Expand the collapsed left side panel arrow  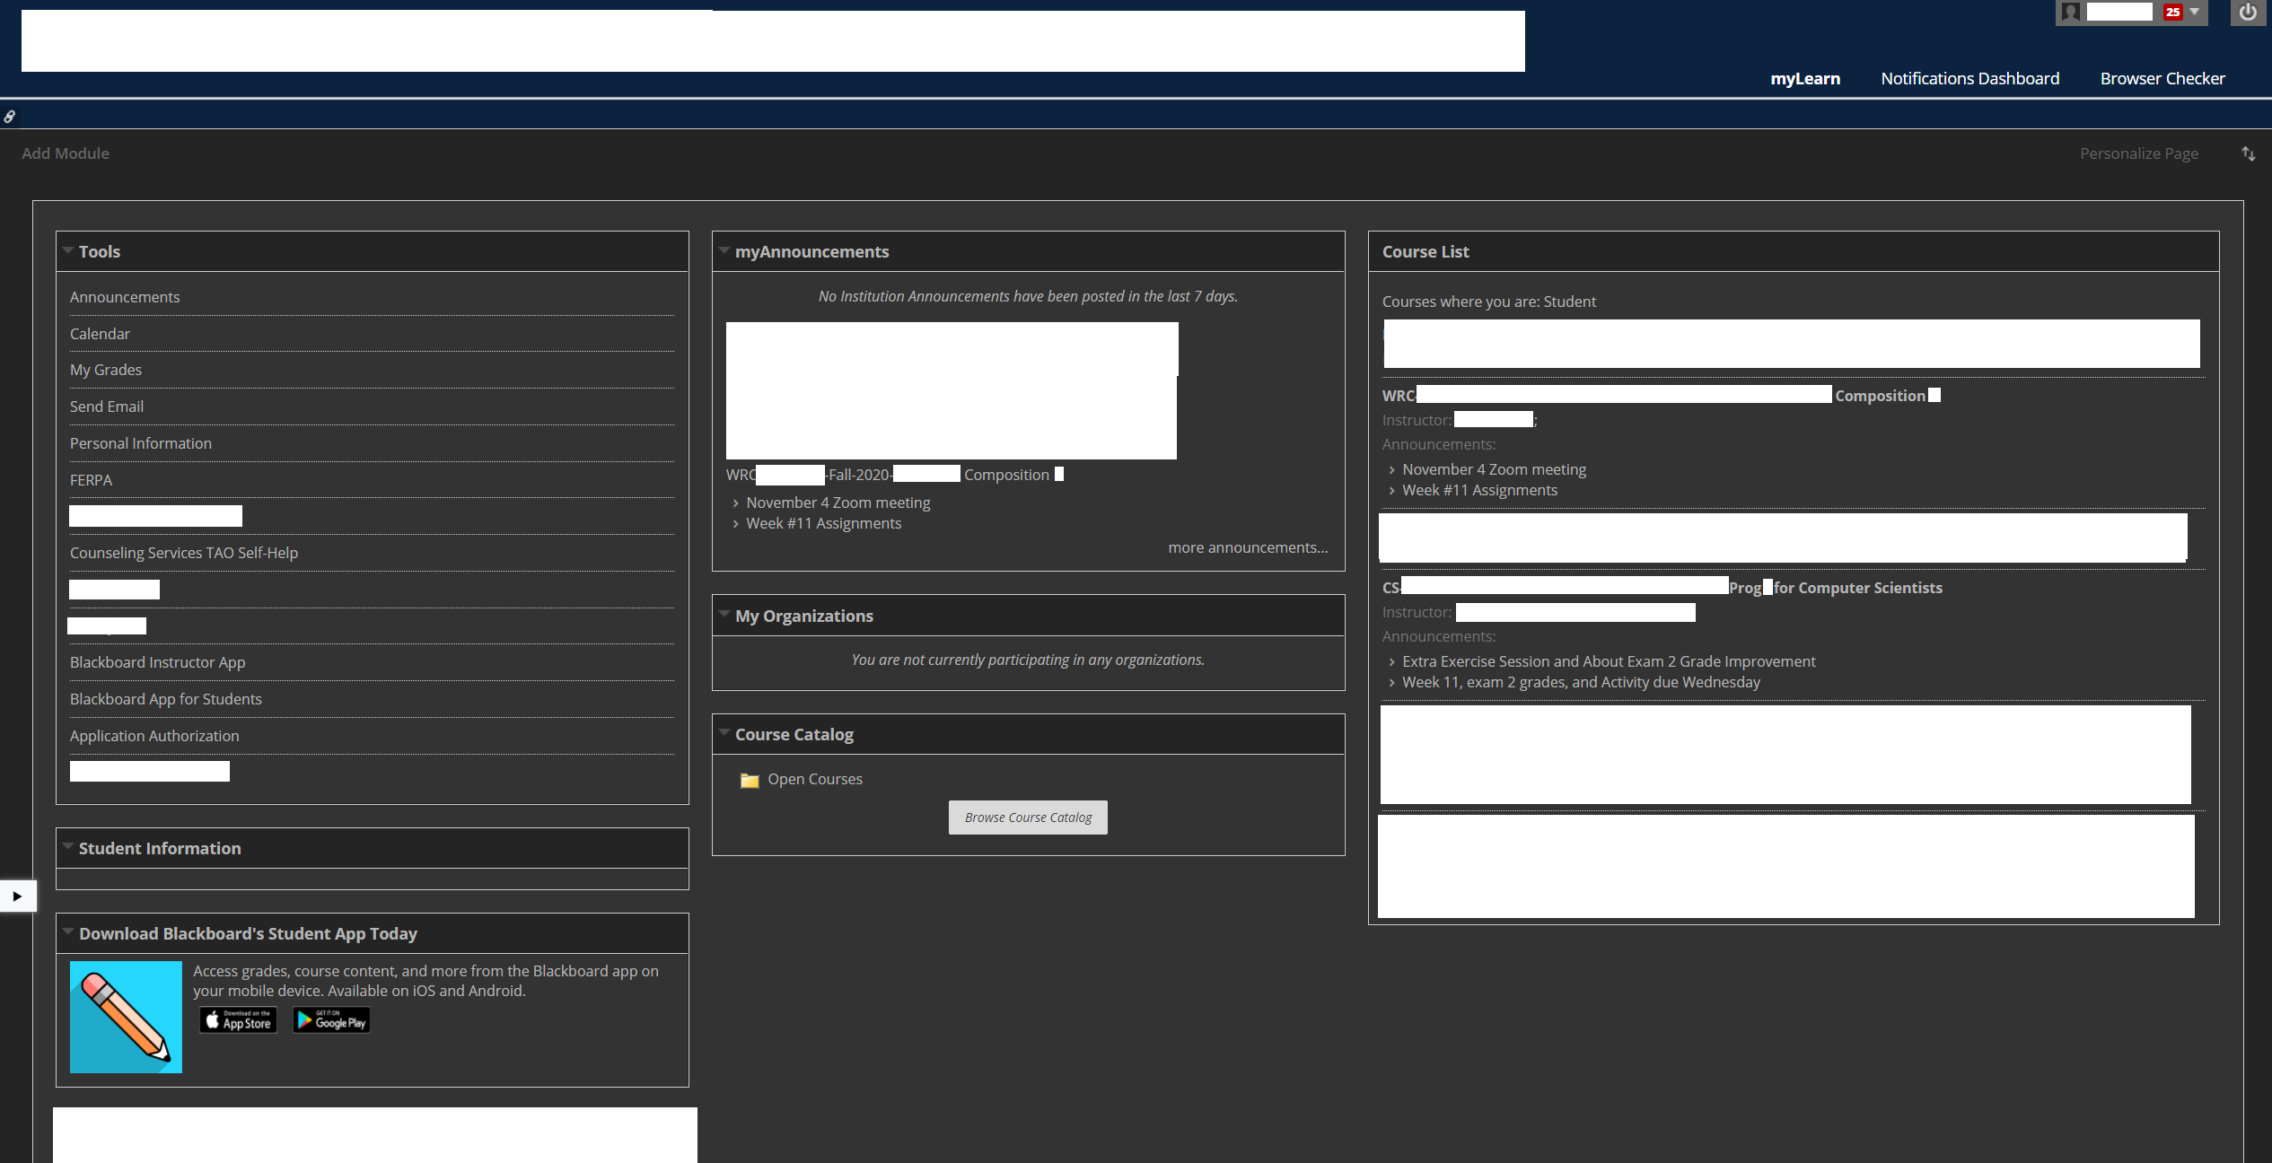coord(17,895)
